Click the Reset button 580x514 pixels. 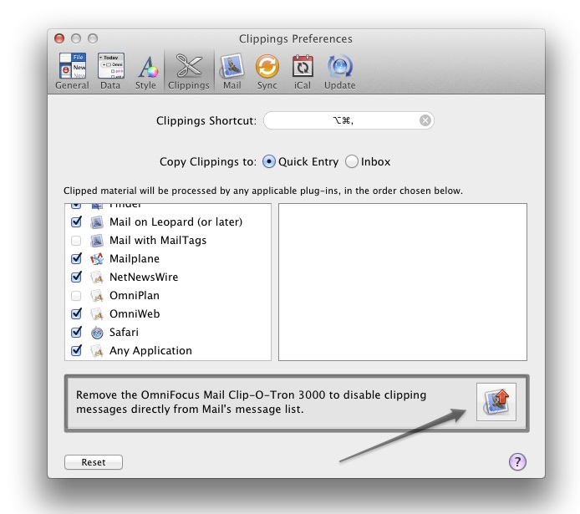tap(94, 462)
